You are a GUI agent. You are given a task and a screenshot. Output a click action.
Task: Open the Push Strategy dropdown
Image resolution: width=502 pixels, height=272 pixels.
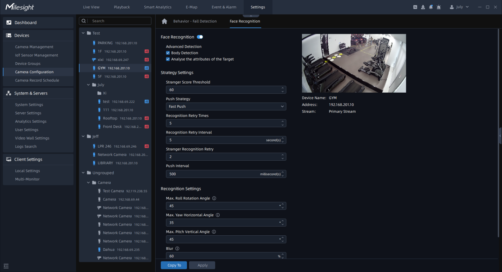(x=226, y=106)
